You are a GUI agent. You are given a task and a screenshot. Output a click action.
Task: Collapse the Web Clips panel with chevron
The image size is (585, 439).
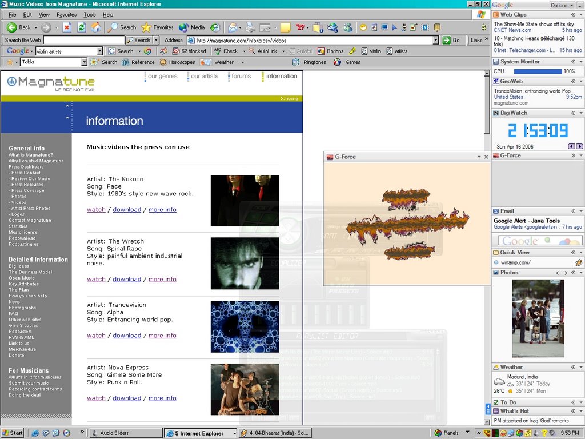pos(573,14)
